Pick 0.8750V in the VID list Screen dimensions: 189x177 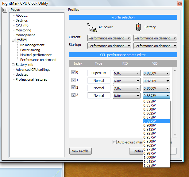(x=156, y=117)
